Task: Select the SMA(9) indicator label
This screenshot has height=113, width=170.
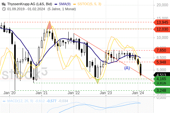Action: tap(65, 4)
